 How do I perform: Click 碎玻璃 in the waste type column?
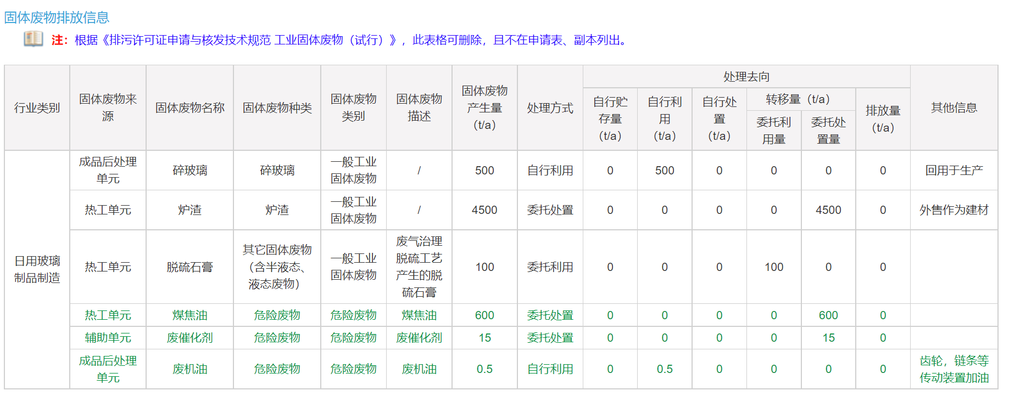click(x=277, y=171)
